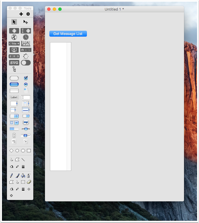This screenshot has width=199, height=223.
Task: Open the brush shape dotted diamond
Action: pos(29,189)
